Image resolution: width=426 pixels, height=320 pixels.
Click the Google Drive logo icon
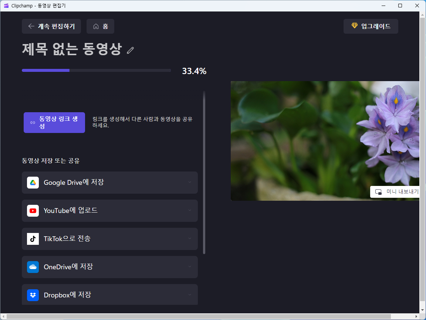click(x=33, y=183)
